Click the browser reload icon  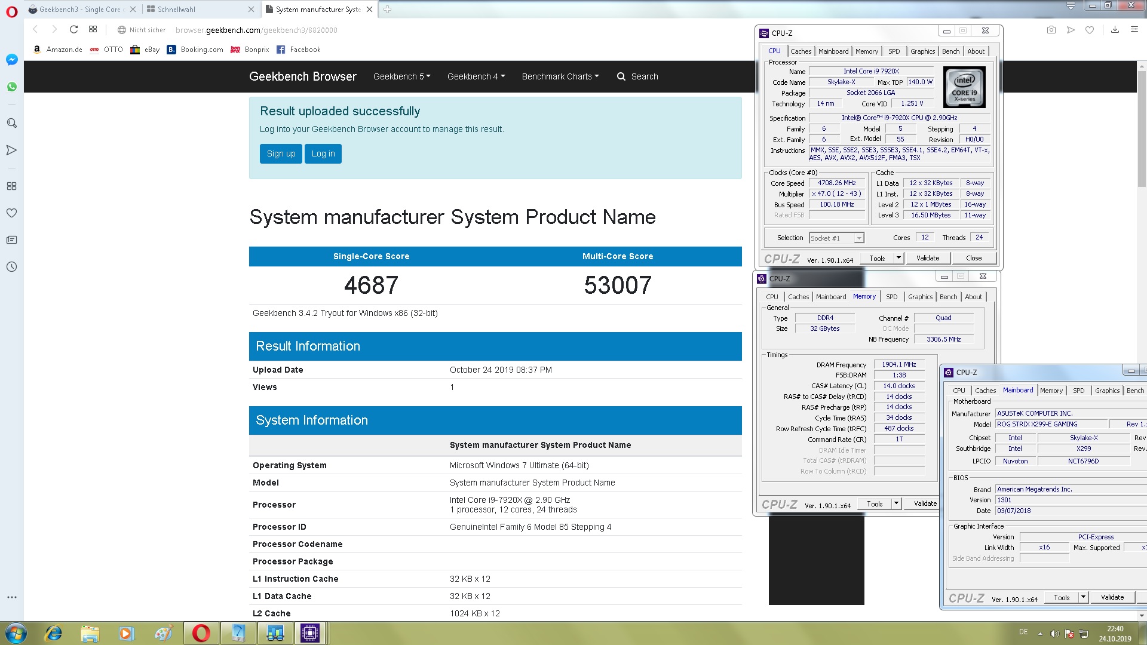73,29
